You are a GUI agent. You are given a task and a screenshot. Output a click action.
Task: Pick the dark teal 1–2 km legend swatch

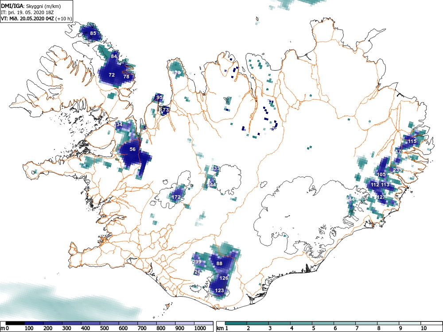(x=236, y=323)
